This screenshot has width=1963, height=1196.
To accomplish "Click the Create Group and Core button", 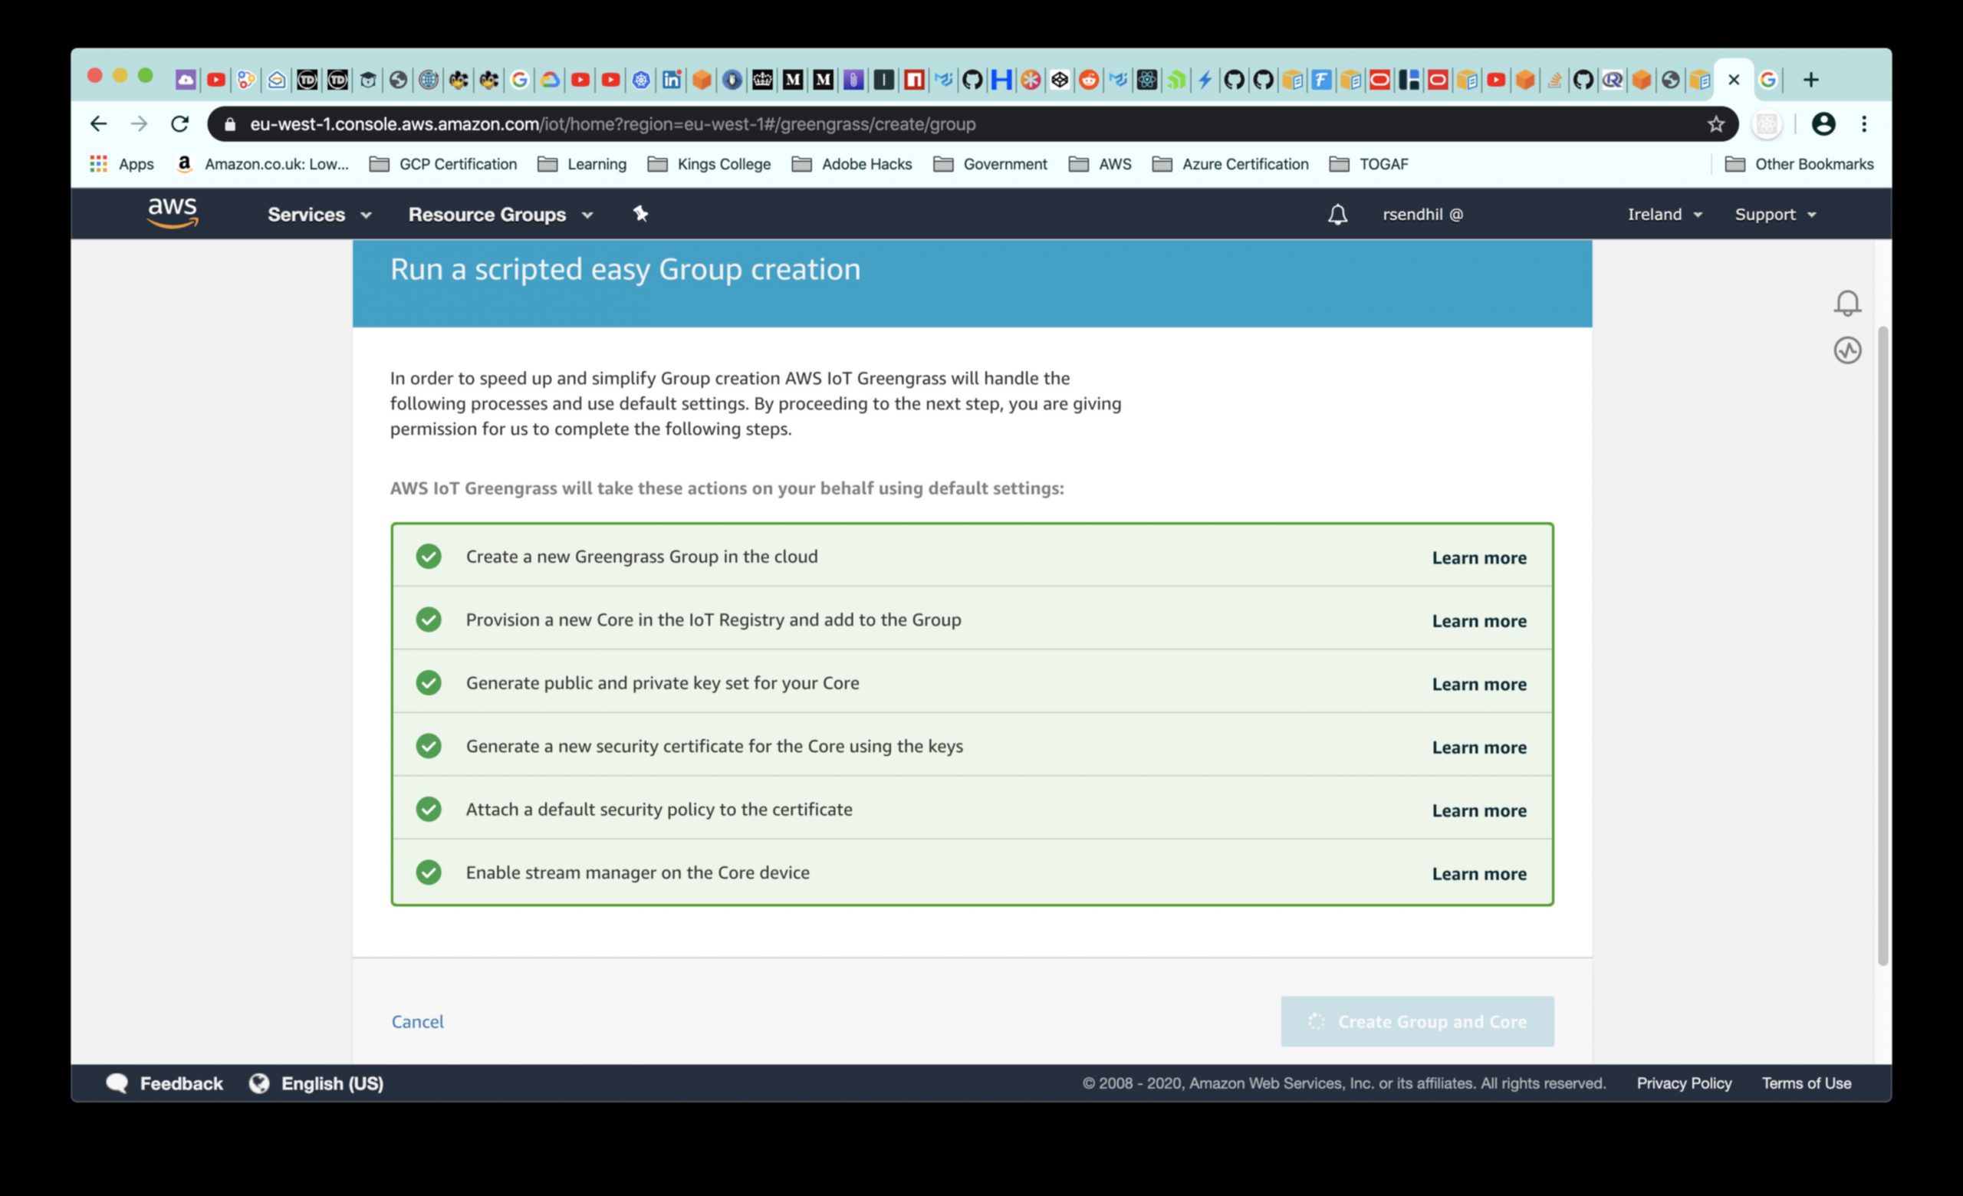I will click(1416, 1022).
